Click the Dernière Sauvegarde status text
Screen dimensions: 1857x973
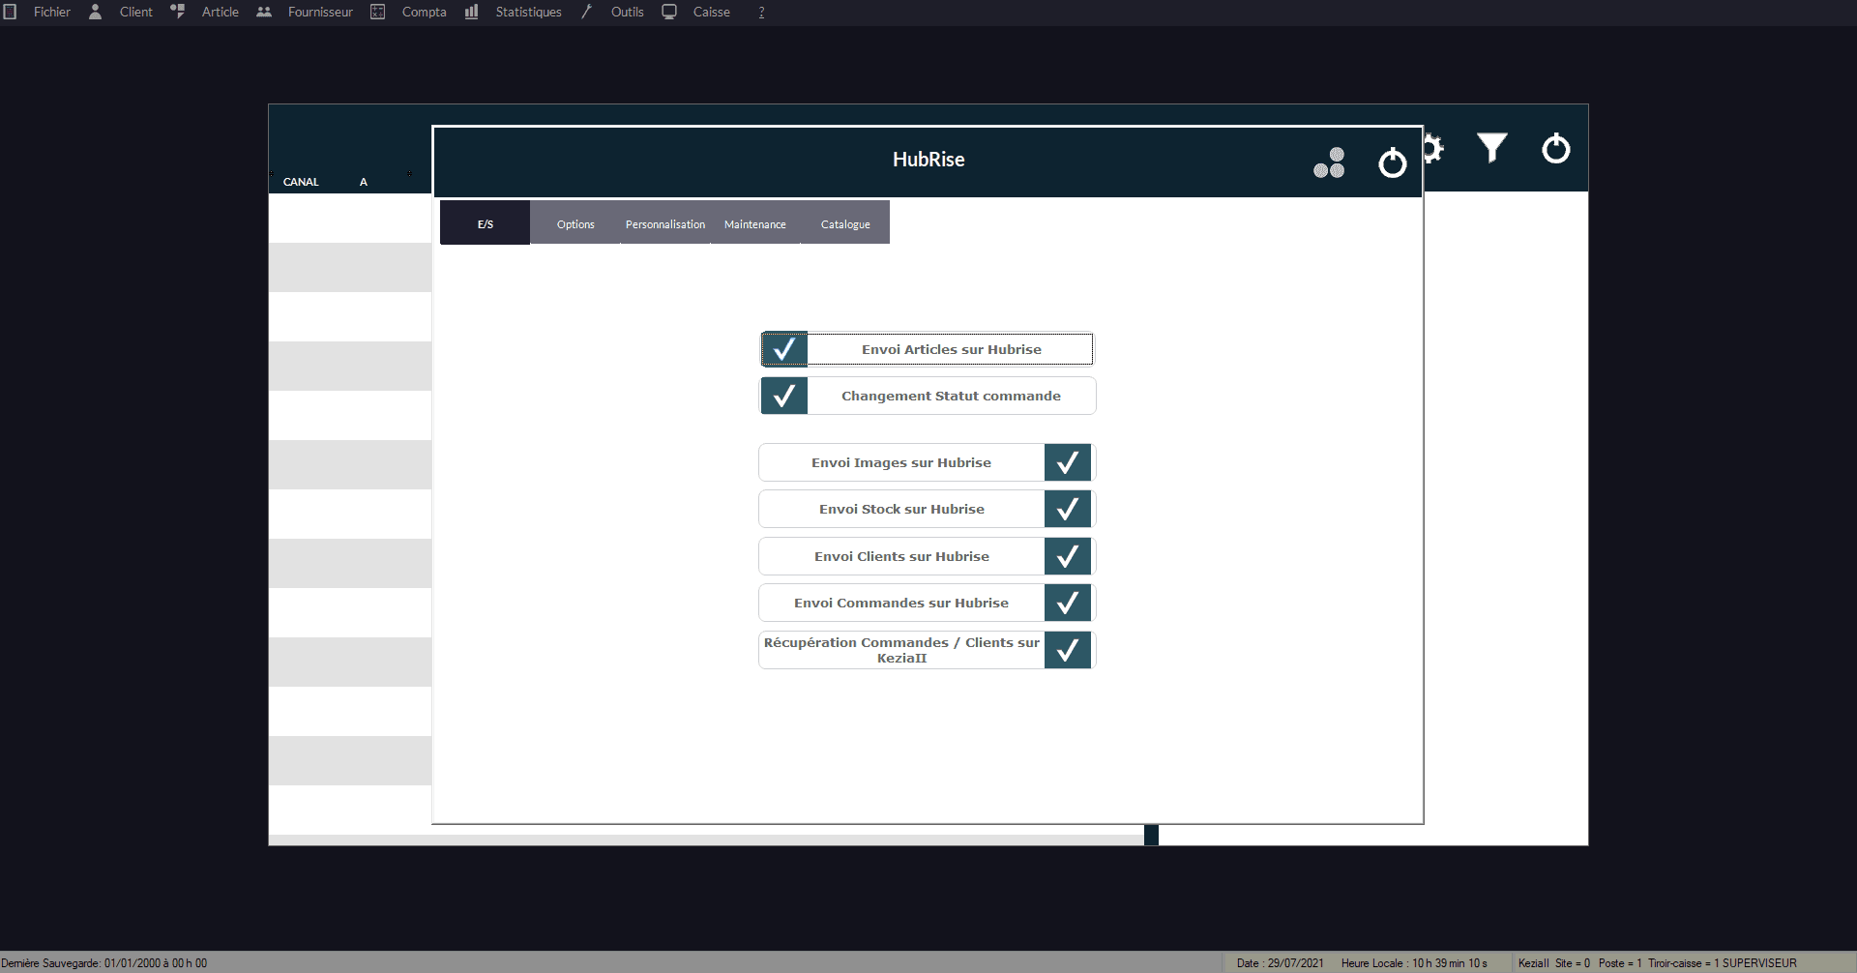tap(104, 963)
